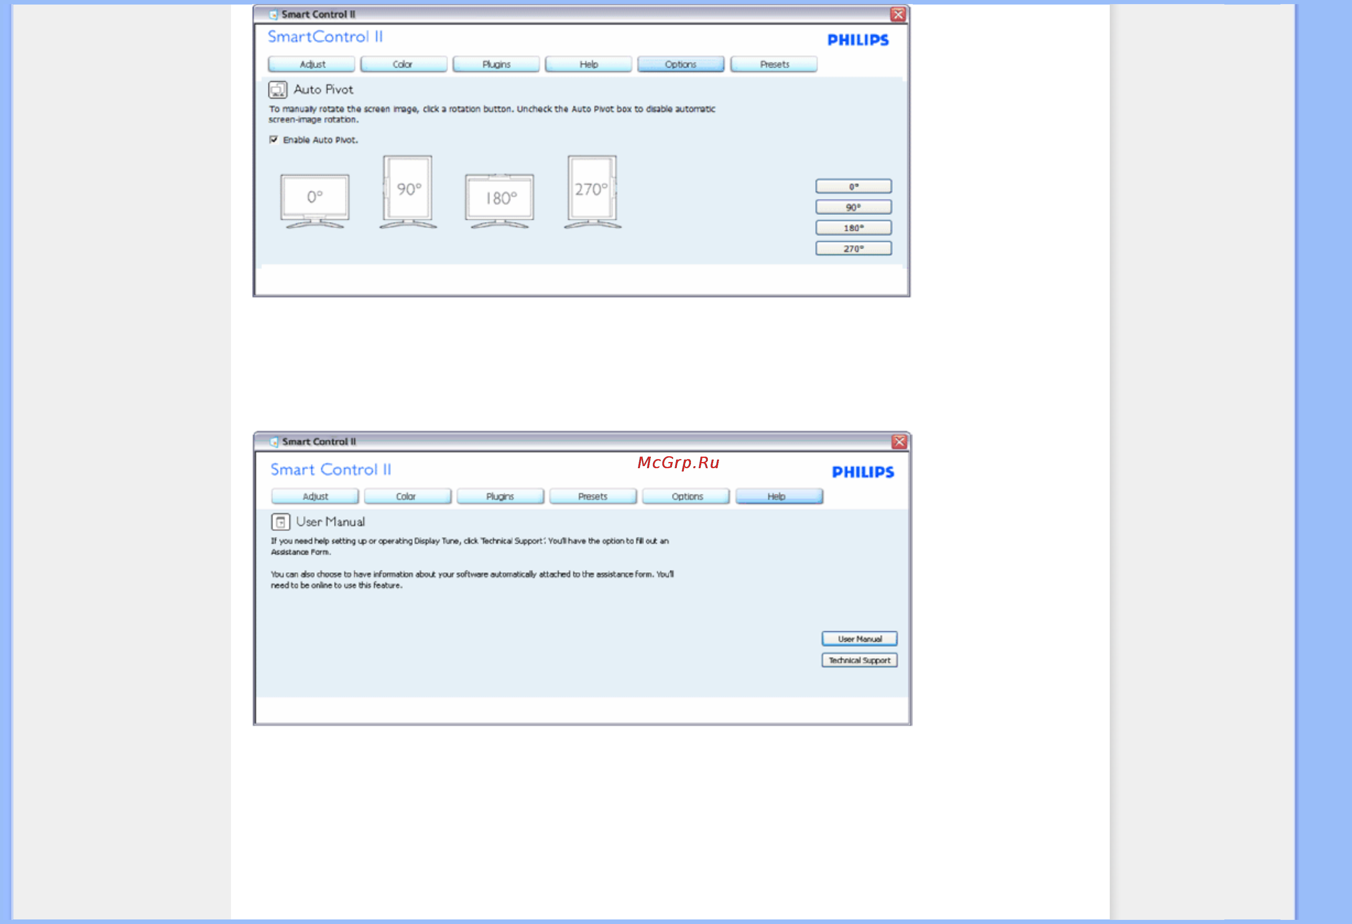Click the Auto Pivot heading text
The width and height of the screenshot is (1352, 924).
[x=324, y=90]
